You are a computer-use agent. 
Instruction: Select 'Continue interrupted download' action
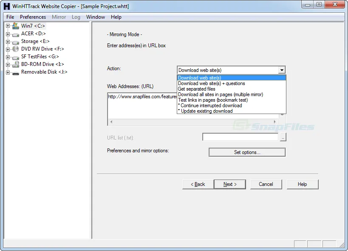(x=232, y=106)
